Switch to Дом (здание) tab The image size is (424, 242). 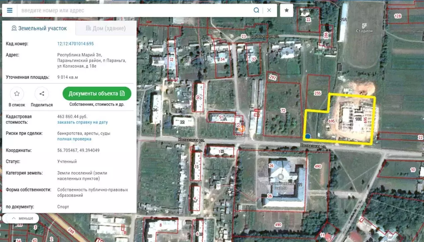pos(106,28)
